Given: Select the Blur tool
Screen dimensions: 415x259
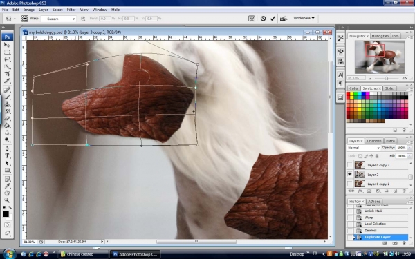Looking at the screenshot, I should [x=7, y=133].
